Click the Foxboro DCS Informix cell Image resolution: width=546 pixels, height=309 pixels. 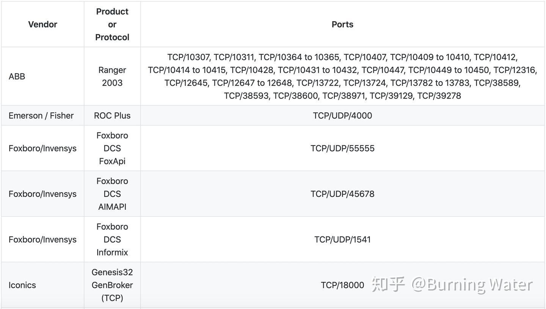(x=112, y=239)
